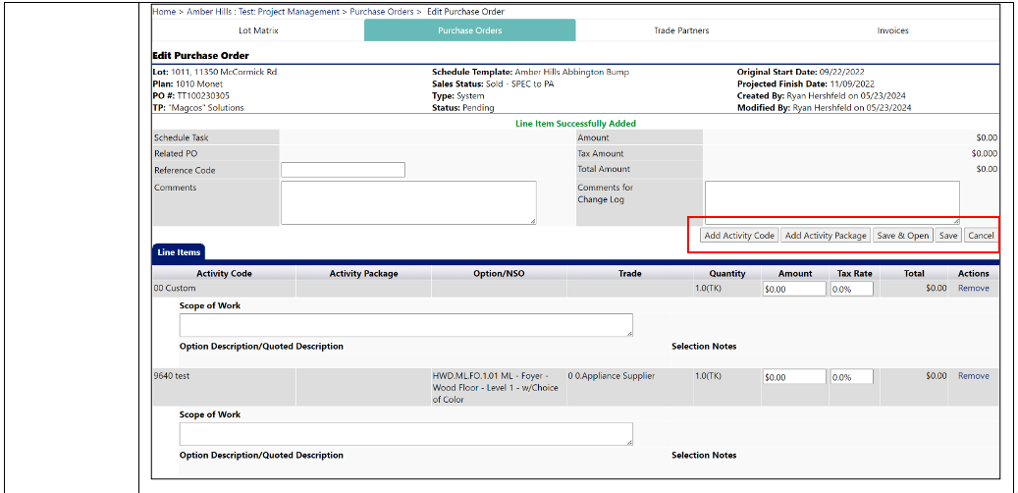Select the Purchase Orders tab

click(469, 30)
